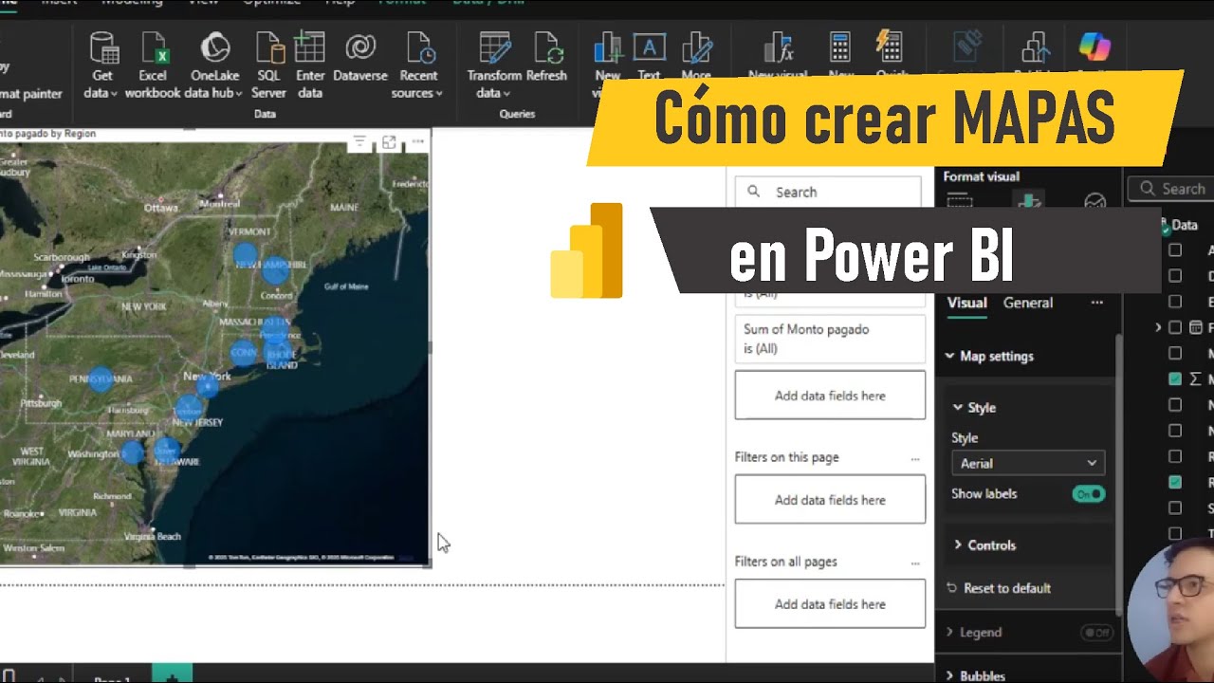Click the Data pane Search box
The width and height of the screenshot is (1214, 683).
[x=1171, y=189]
